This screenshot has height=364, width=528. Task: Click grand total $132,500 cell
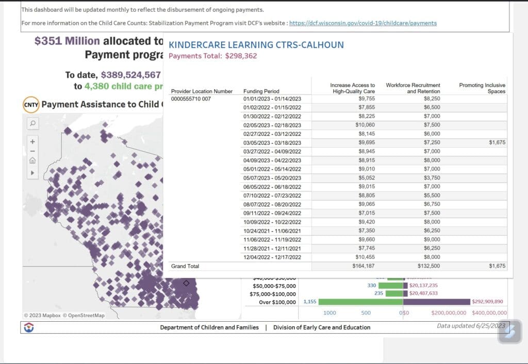pos(429,266)
